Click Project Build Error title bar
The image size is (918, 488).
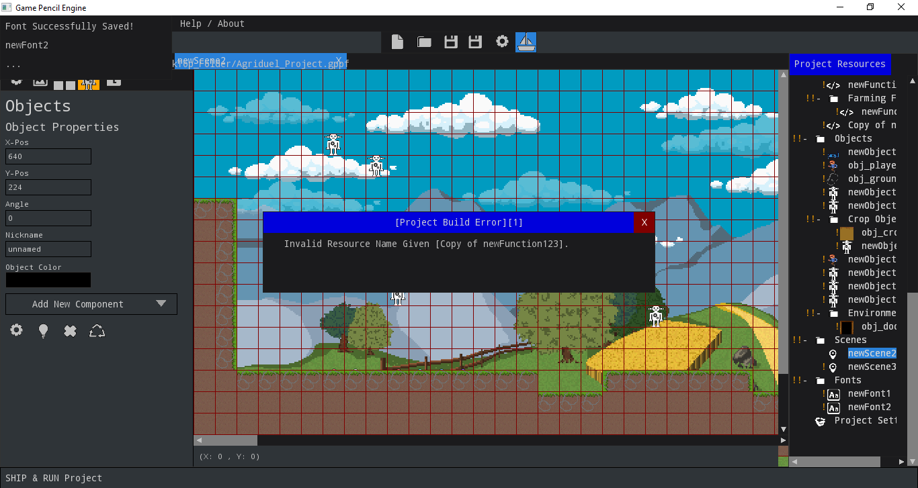point(448,222)
